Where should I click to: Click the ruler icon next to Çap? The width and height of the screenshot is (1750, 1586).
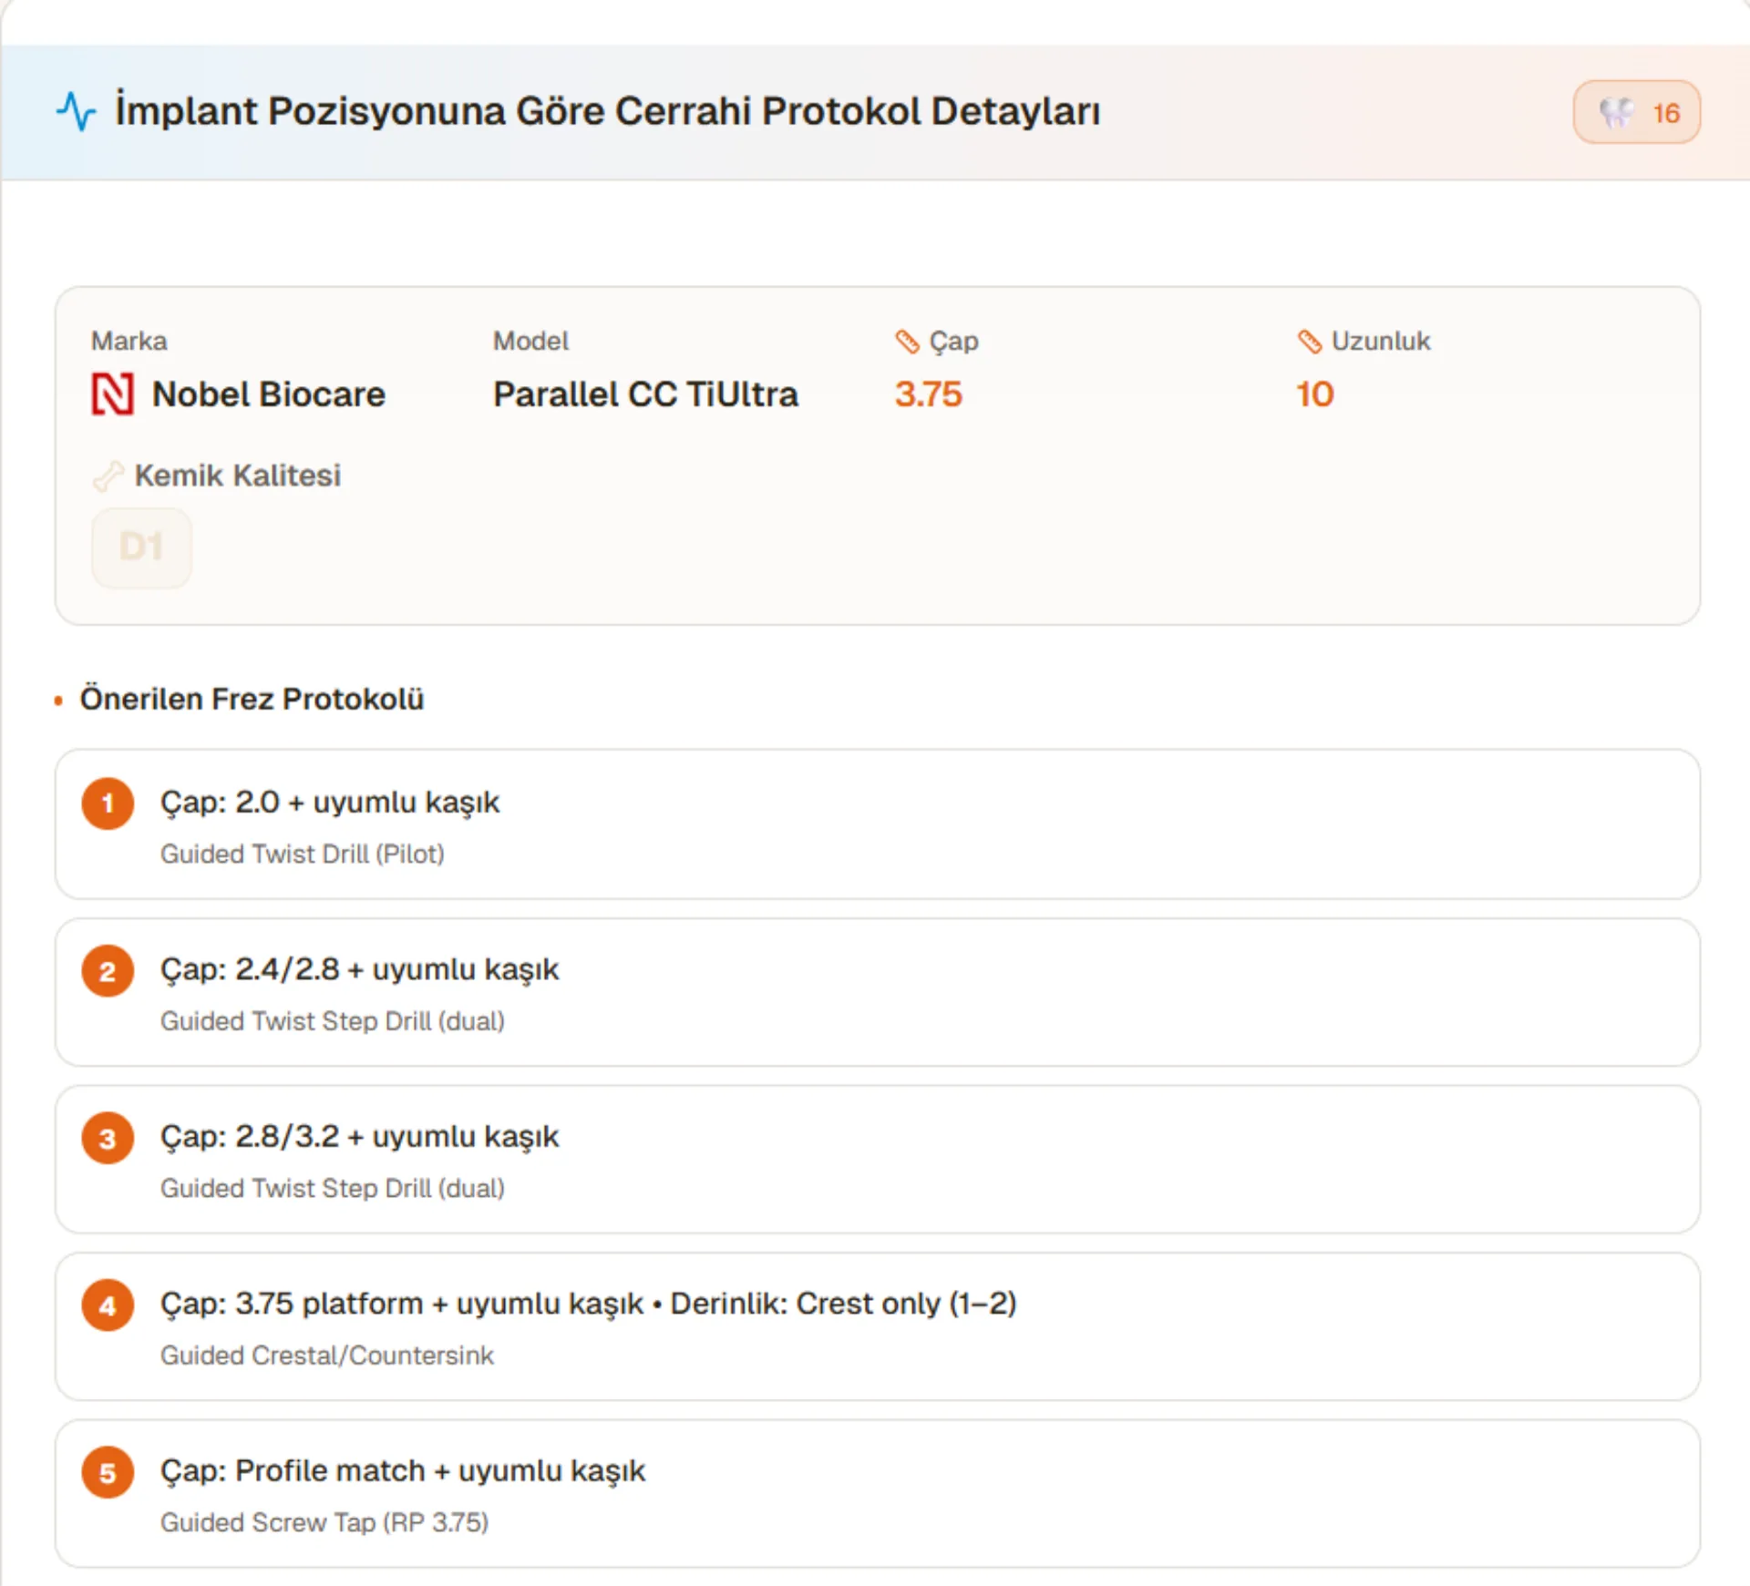point(907,342)
